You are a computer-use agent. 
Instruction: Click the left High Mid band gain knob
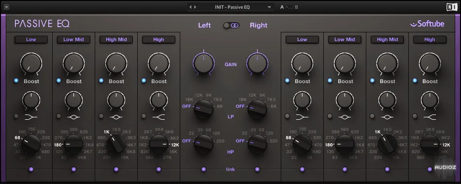[116, 63]
